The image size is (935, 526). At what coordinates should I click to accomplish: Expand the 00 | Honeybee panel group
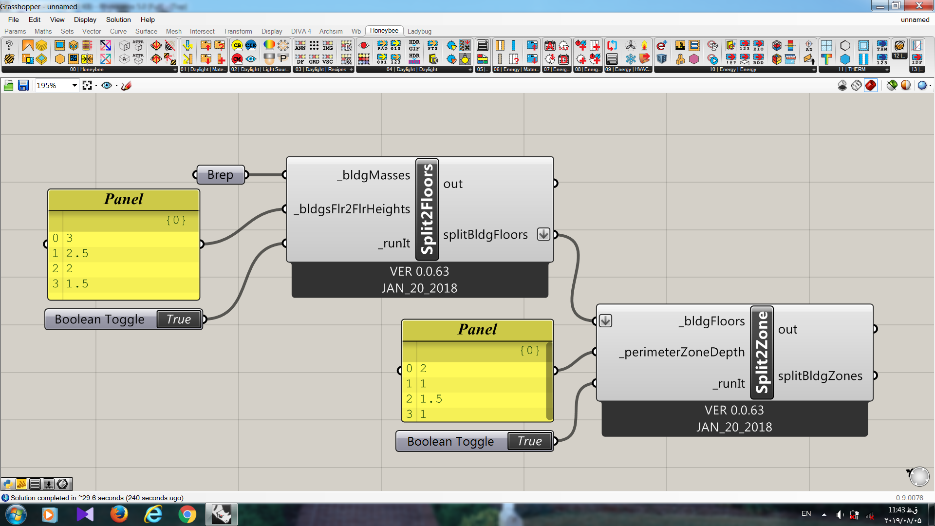pyautogui.click(x=175, y=70)
